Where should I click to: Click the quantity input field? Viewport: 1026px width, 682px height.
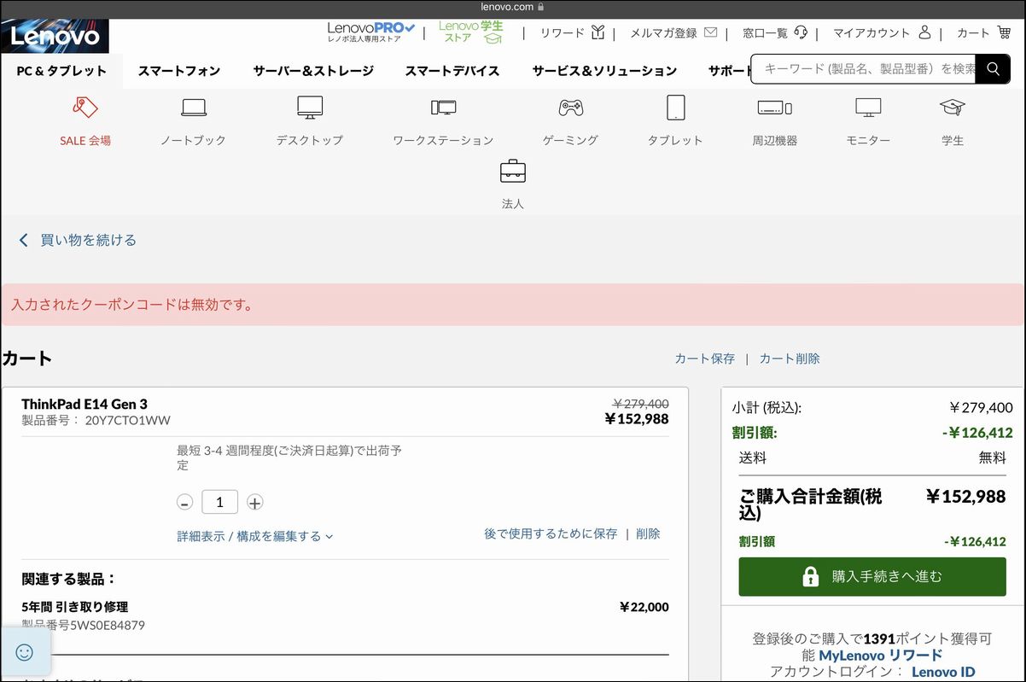(219, 502)
